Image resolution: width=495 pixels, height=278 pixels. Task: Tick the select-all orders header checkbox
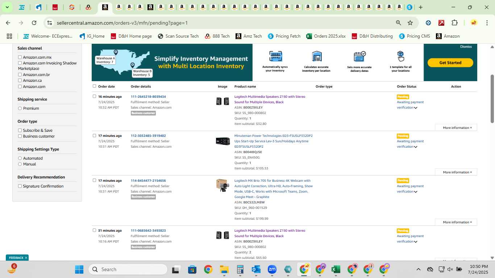[x=95, y=86]
